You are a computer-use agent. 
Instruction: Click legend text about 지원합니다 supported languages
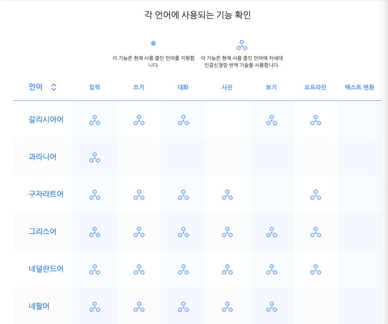pyautogui.click(x=153, y=62)
